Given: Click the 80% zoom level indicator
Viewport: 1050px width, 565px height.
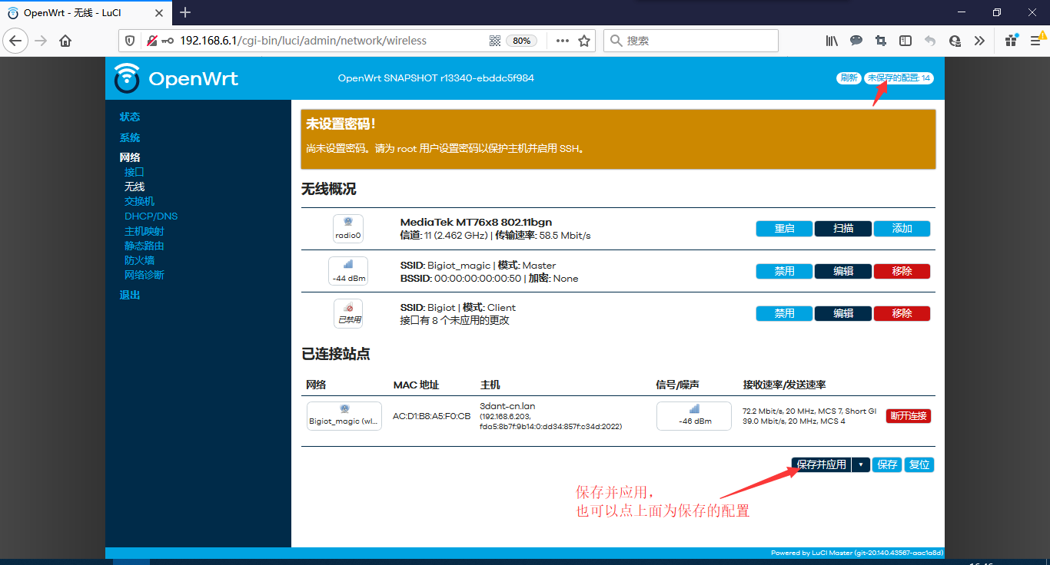Looking at the screenshot, I should [521, 41].
